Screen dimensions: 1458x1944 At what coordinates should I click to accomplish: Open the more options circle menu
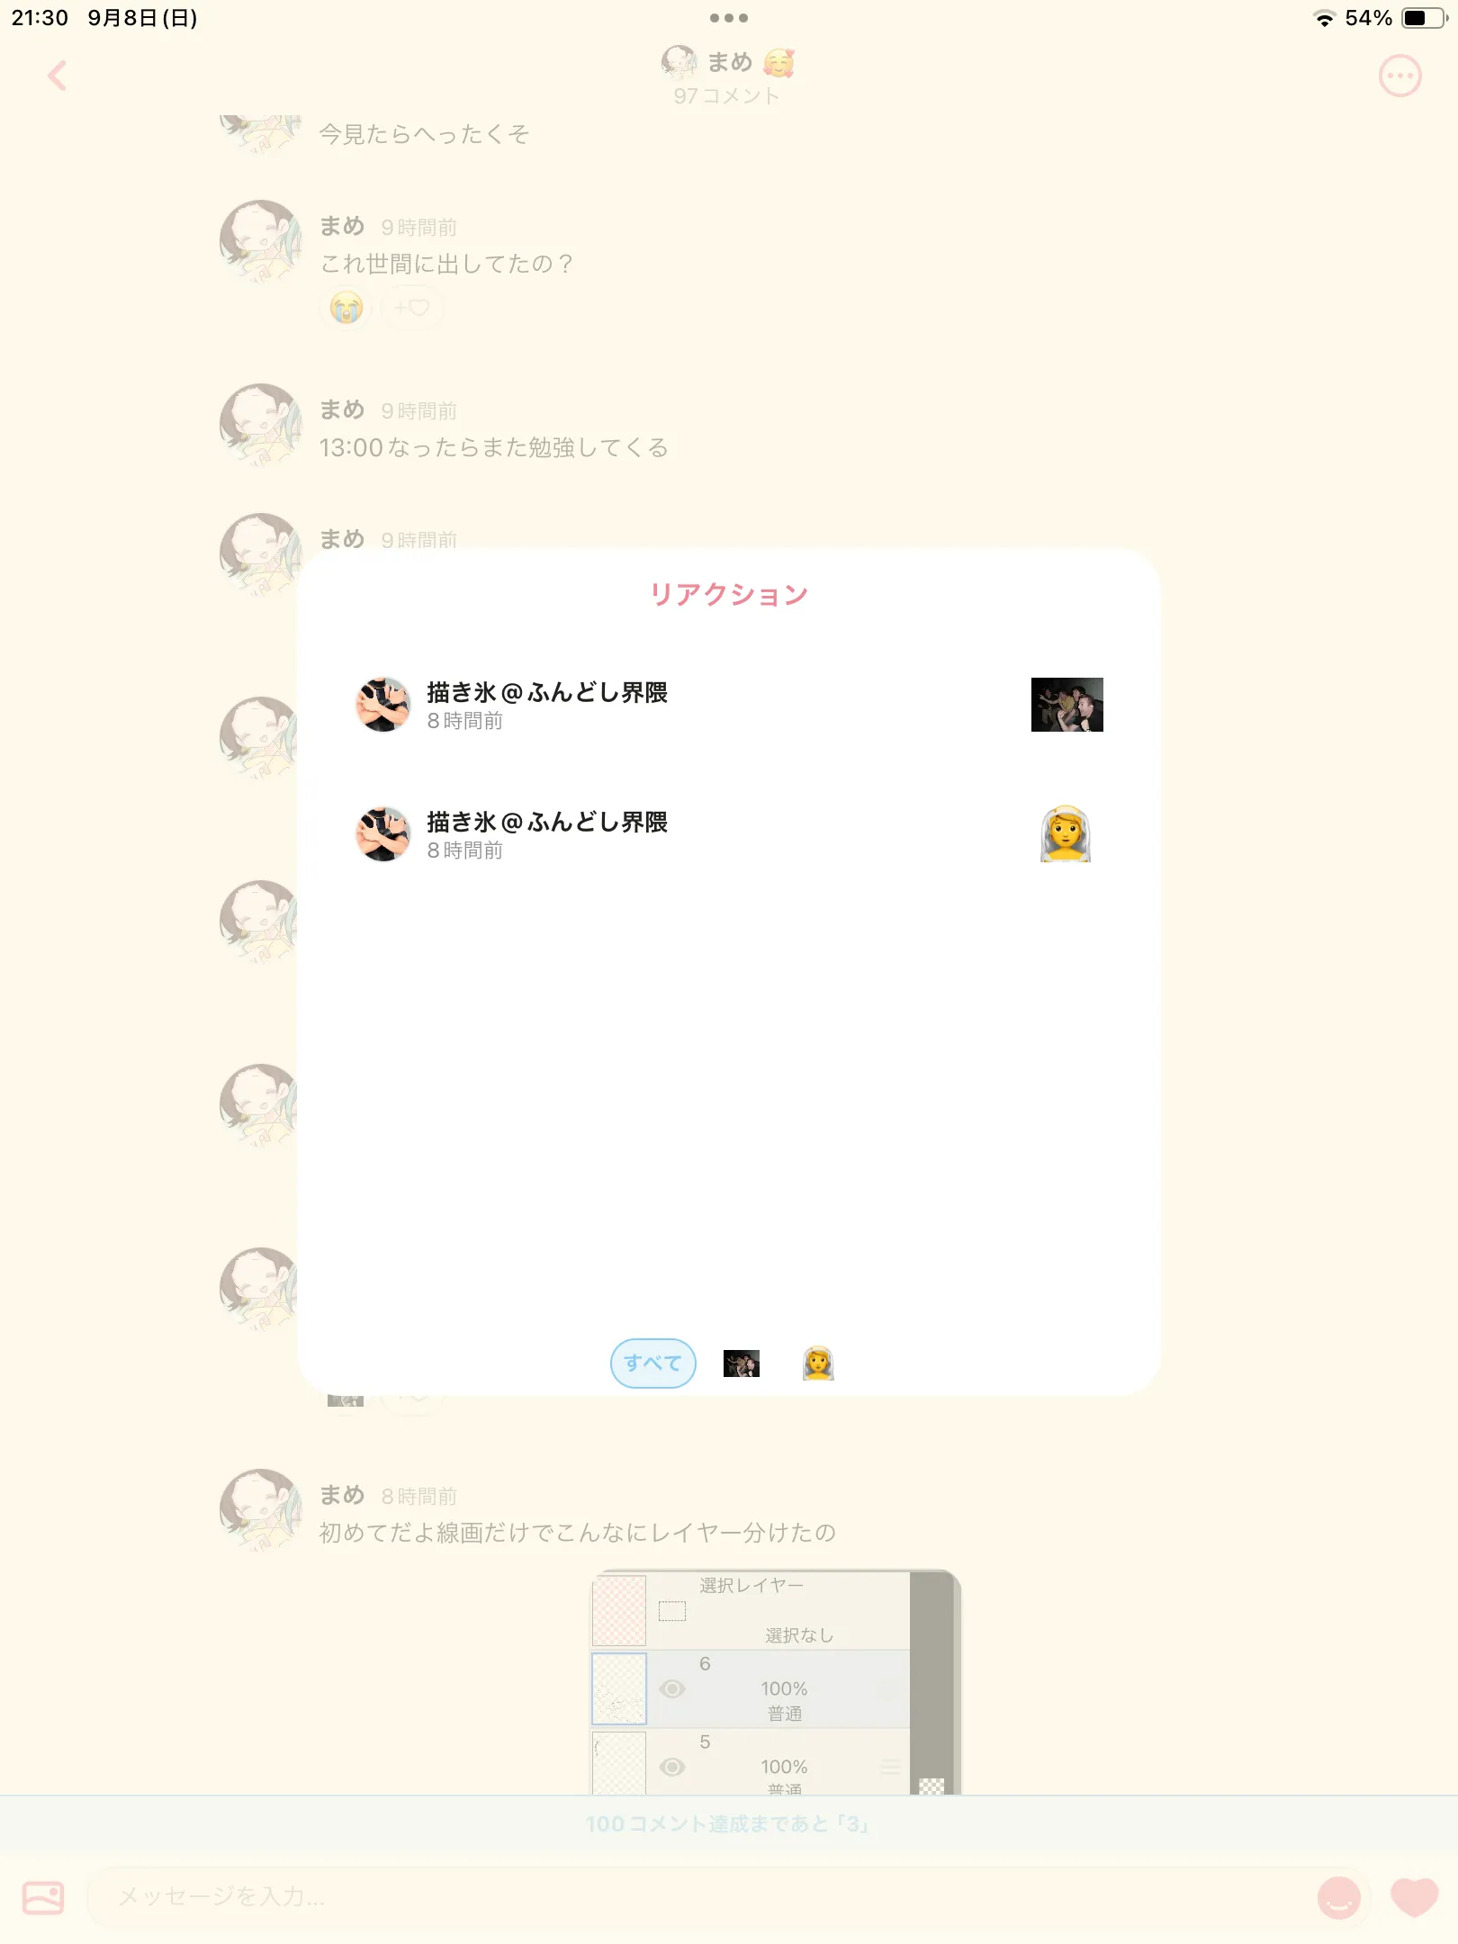(1400, 76)
